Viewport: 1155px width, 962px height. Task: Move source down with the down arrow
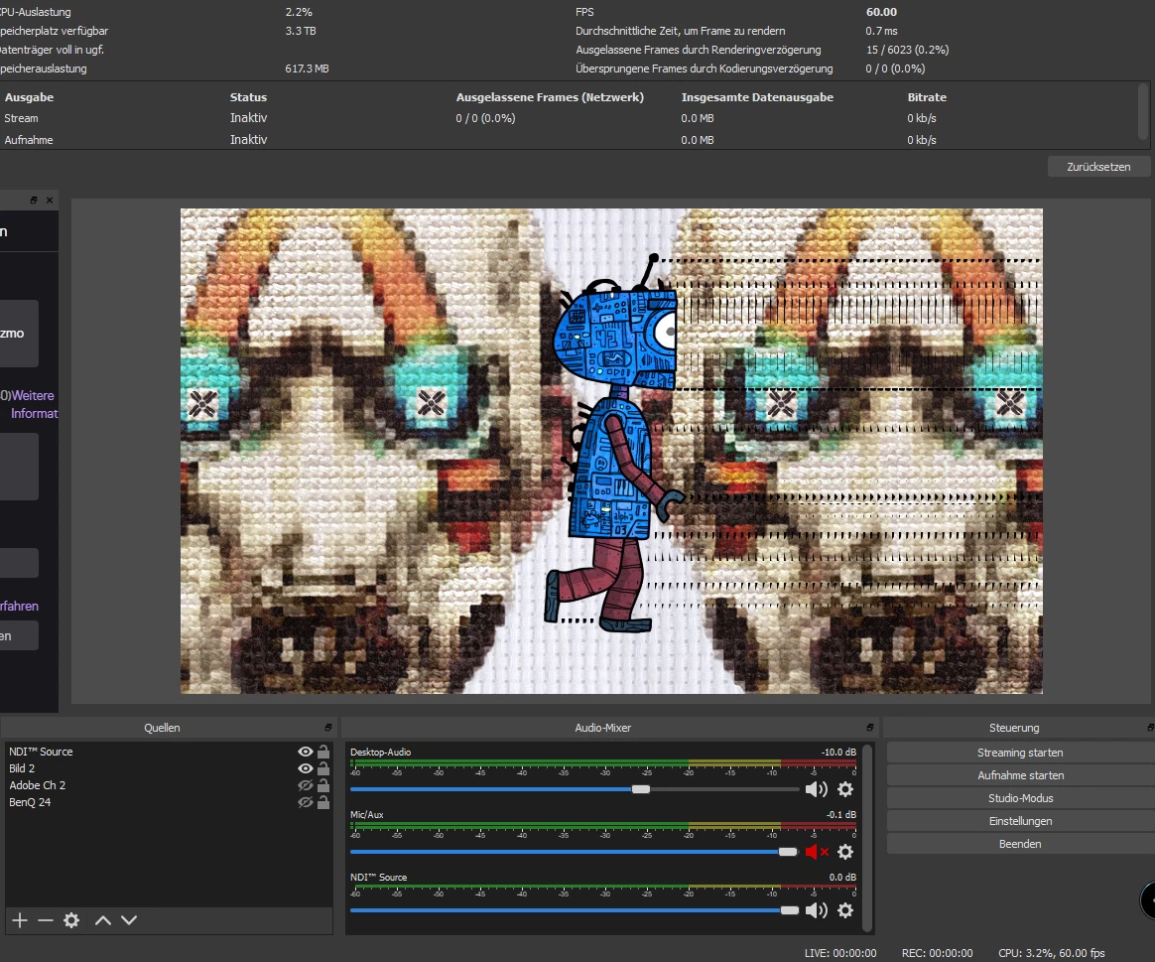point(129,920)
